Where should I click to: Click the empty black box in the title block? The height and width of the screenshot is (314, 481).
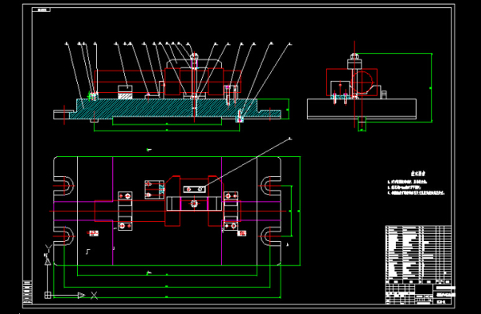[424, 289]
